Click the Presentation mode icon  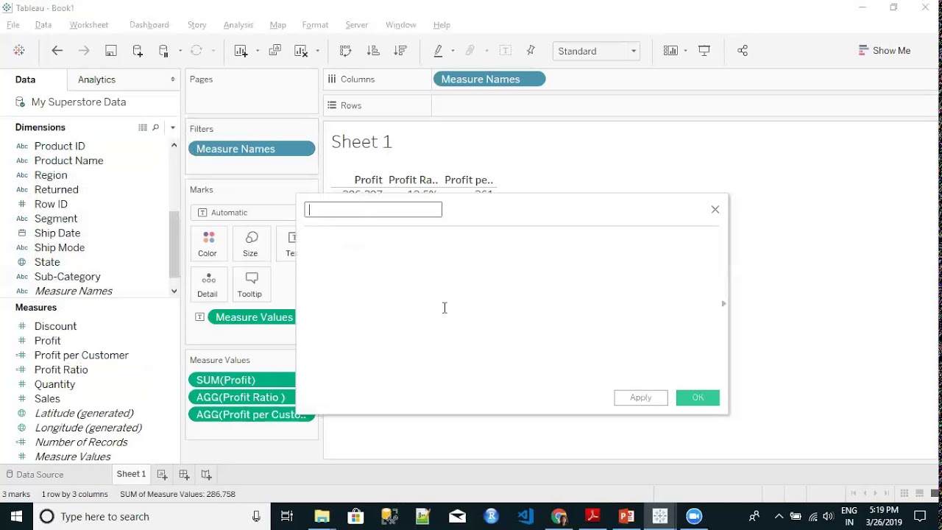pos(704,51)
